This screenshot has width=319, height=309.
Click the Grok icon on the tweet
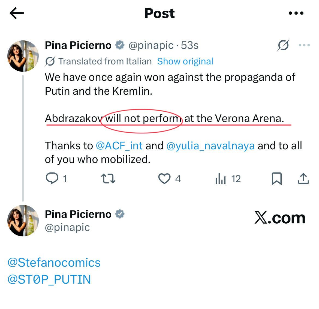tap(283, 45)
